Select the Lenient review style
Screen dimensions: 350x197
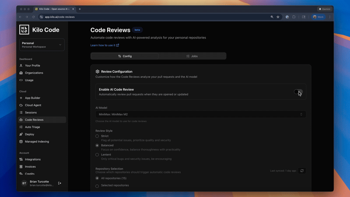tap(97, 155)
